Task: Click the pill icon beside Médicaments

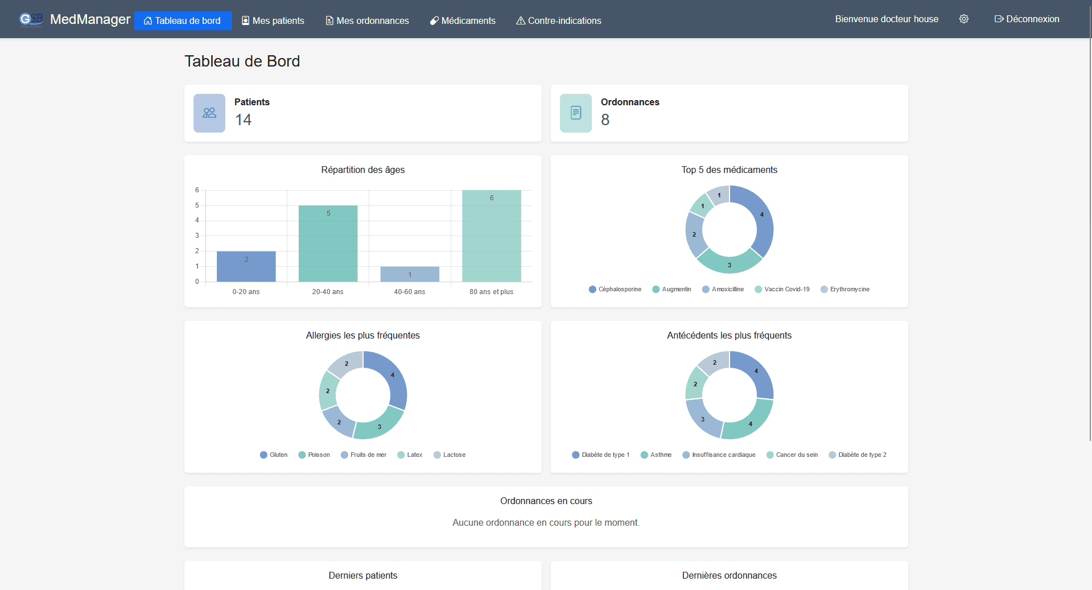Action: (434, 21)
